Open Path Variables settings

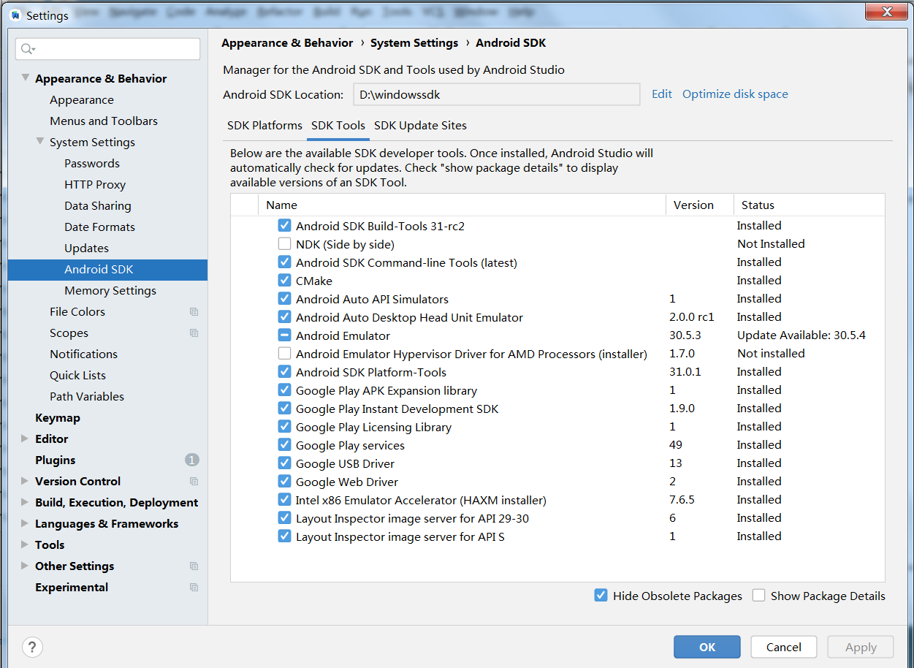click(87, 397)
